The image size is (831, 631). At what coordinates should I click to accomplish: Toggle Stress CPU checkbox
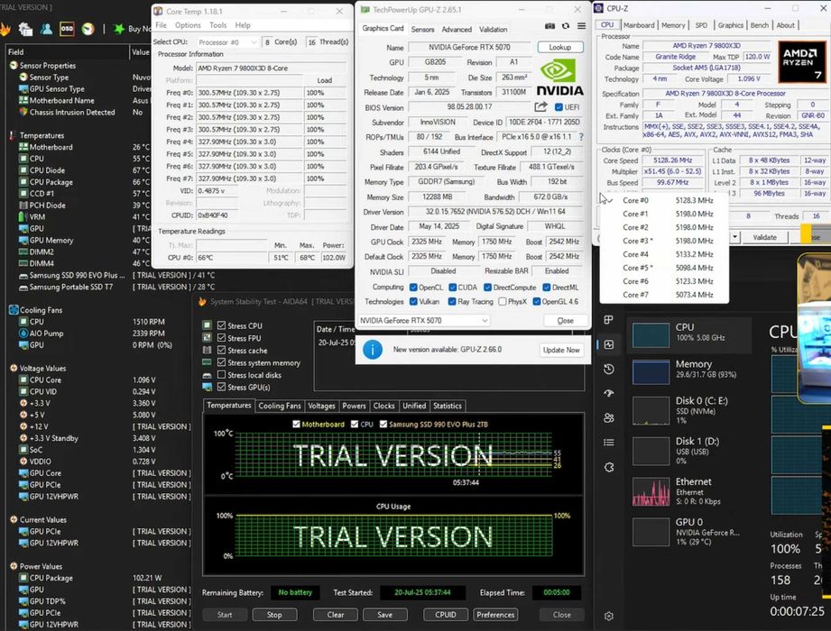pyautogui.click(x=222, y=325)
